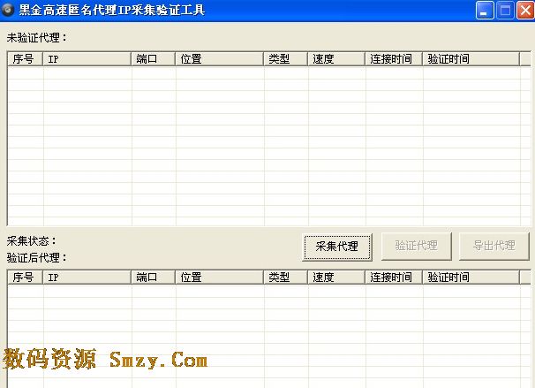The height and width of the screenshot is (388, 535).
Task: Close the proxy tool window
Action: pyautogui.click(x=525, y=11)
